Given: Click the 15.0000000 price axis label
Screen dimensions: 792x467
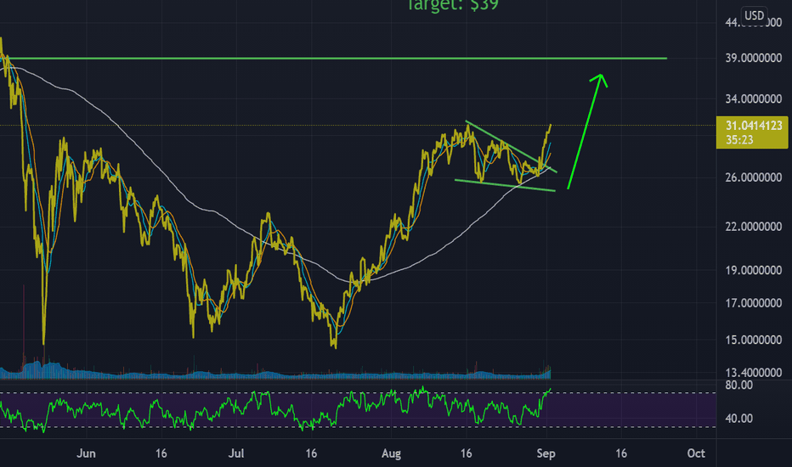Looking at the screenshot, I should point(754,340).
